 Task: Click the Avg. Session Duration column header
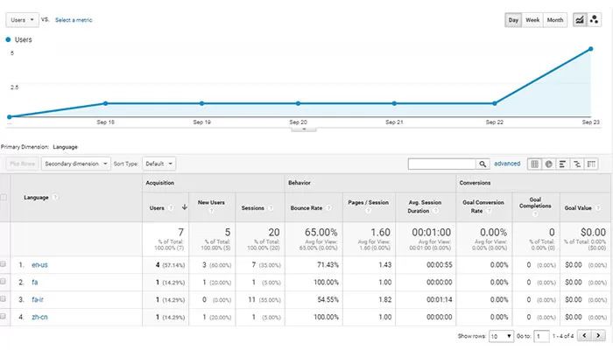[425, 206]
